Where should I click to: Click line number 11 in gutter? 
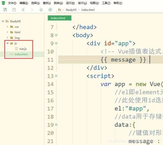pyautogui.click(x=51, y=60)
